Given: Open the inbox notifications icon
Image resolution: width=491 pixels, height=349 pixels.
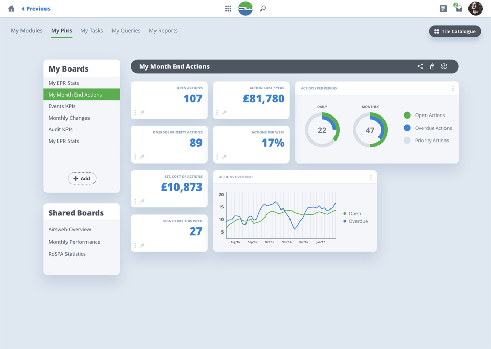Looking at the screenshot, I should point(459,8).
